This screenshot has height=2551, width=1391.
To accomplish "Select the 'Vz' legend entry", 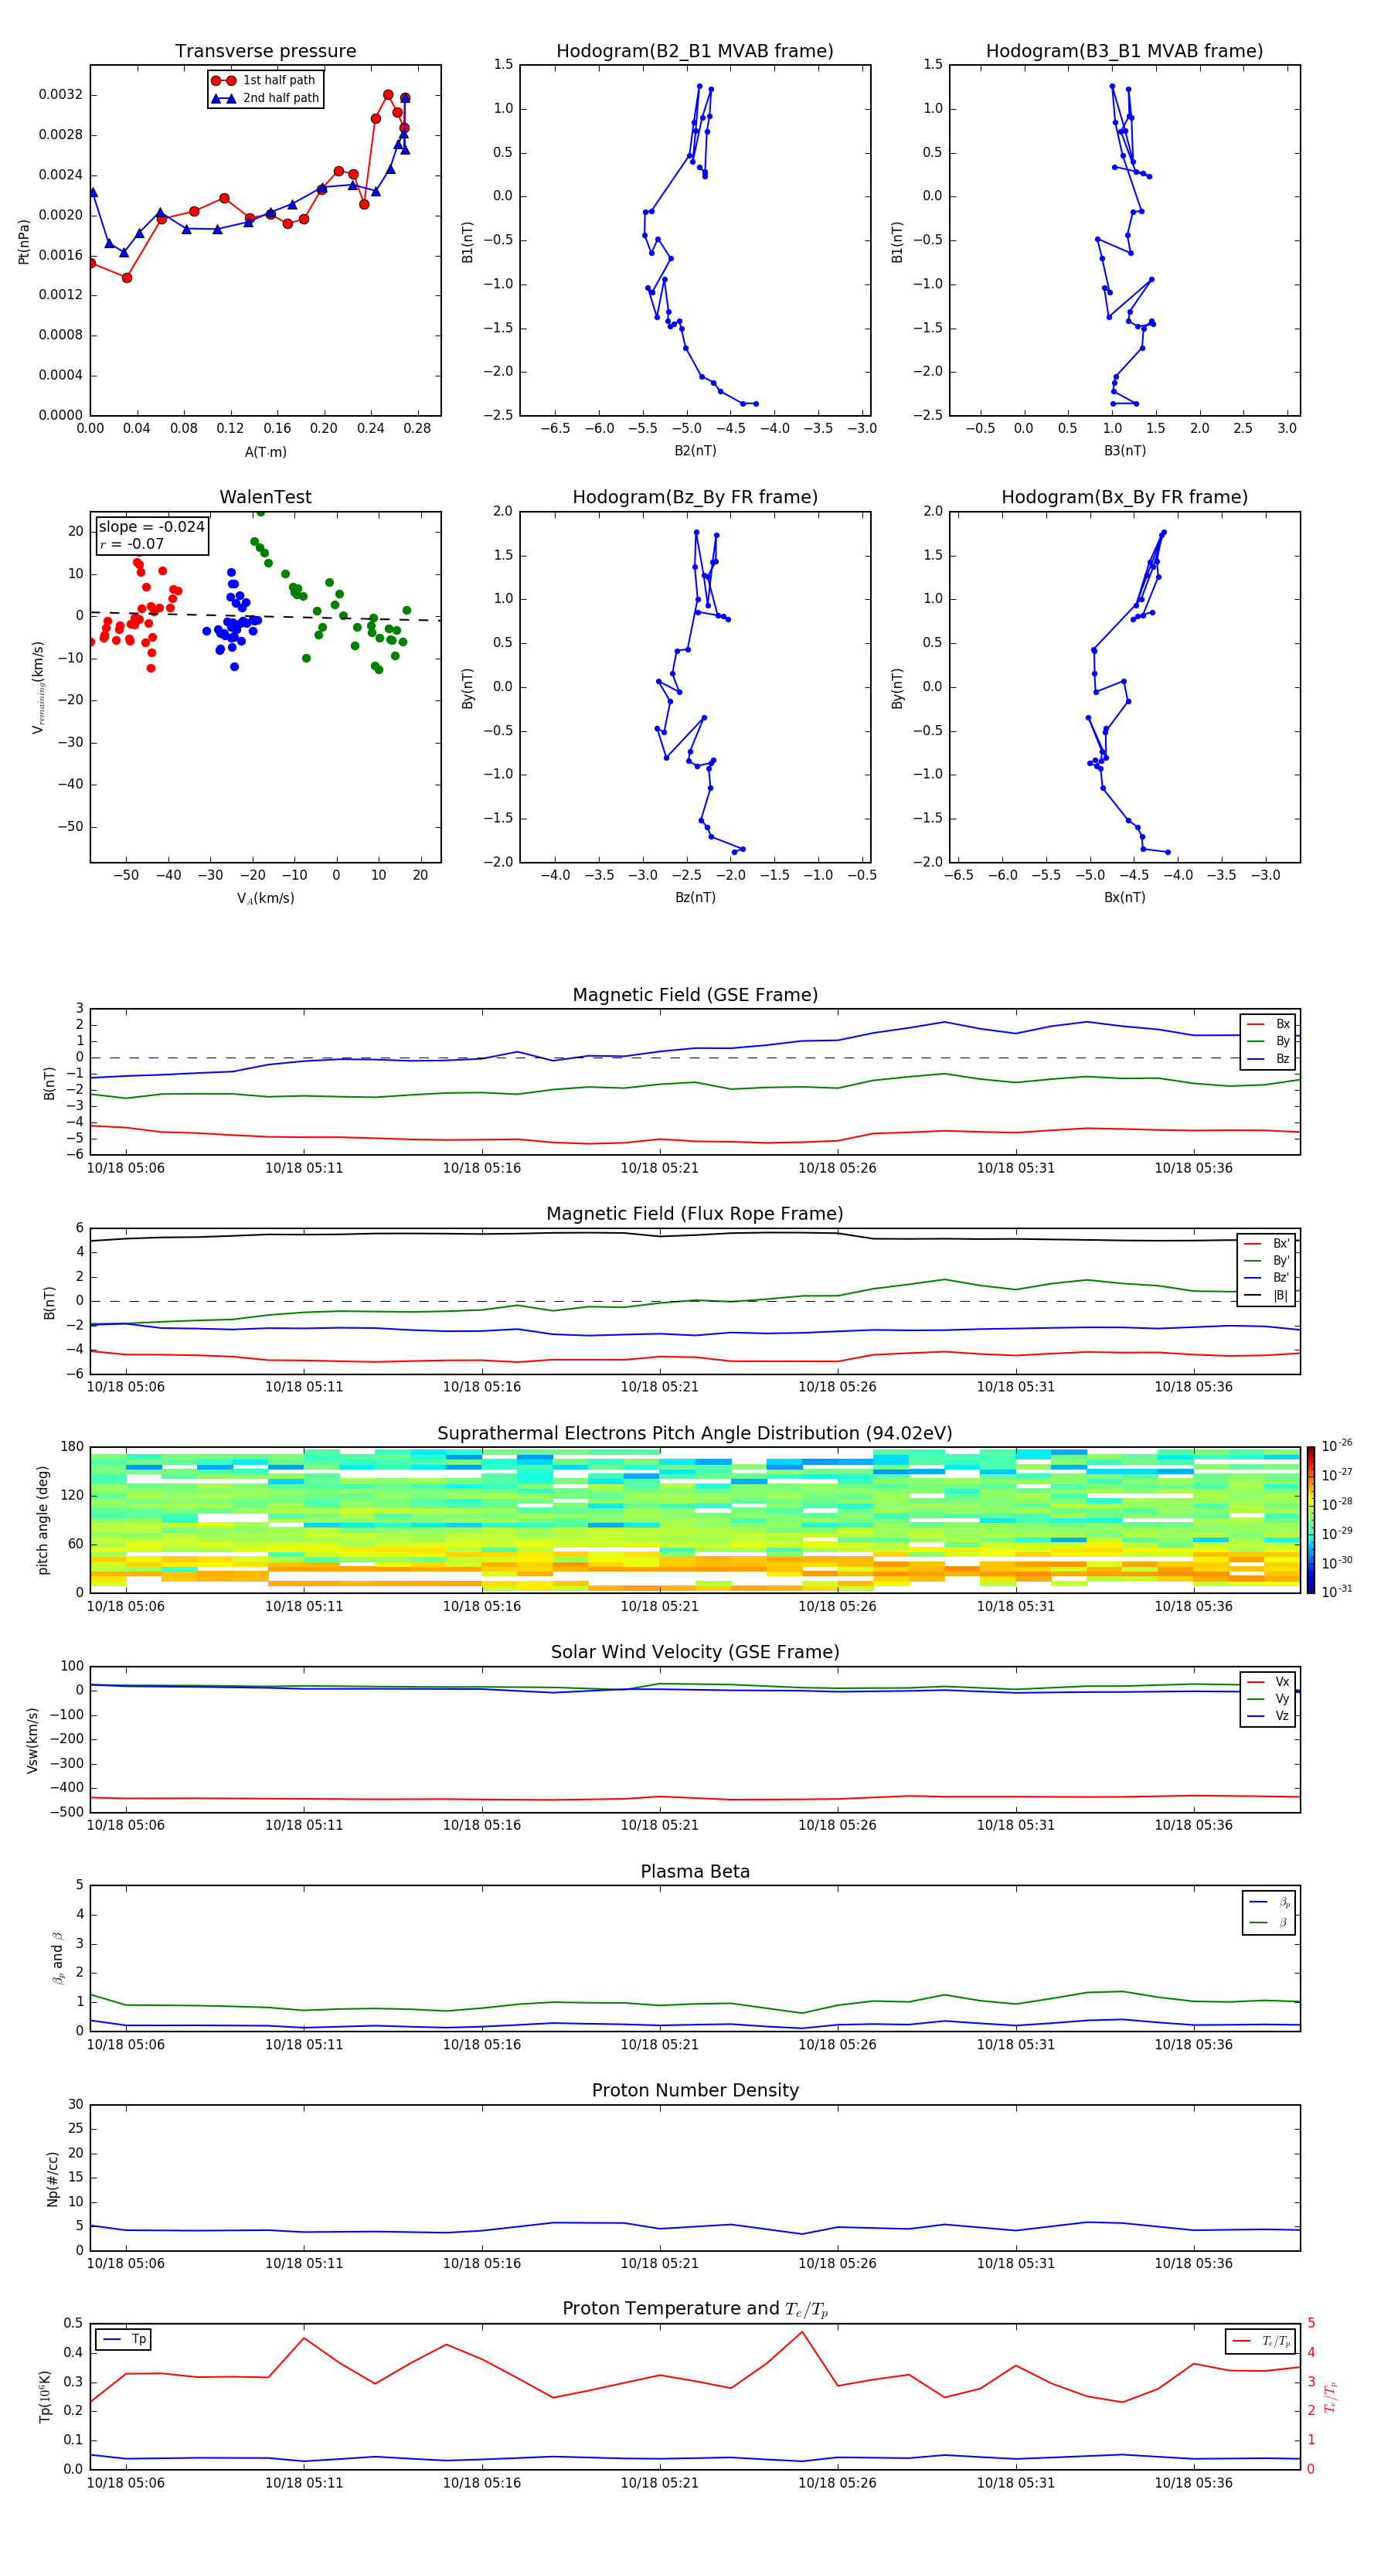I will pyautogui.click(x=1268, y=1716).
